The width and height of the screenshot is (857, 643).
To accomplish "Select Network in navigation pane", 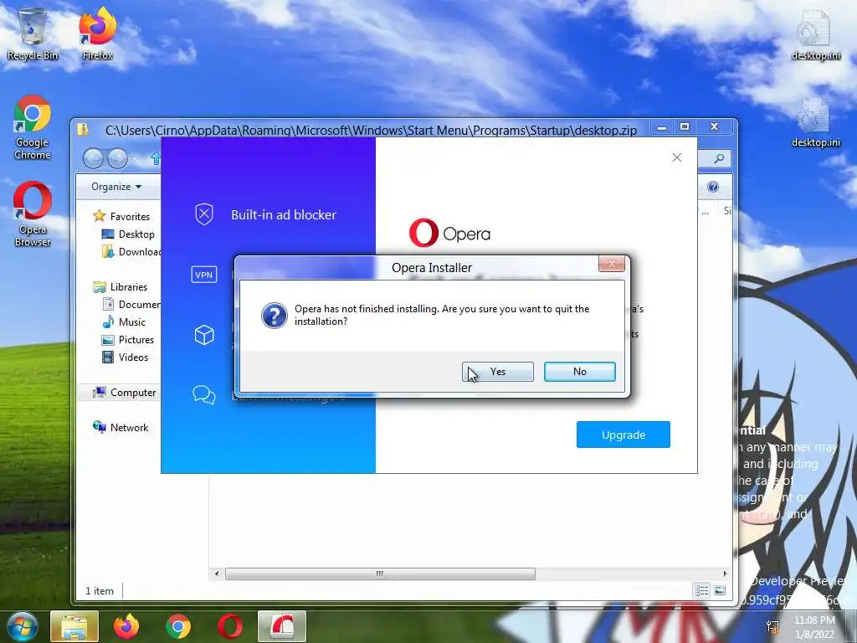I will click(121, 428).
